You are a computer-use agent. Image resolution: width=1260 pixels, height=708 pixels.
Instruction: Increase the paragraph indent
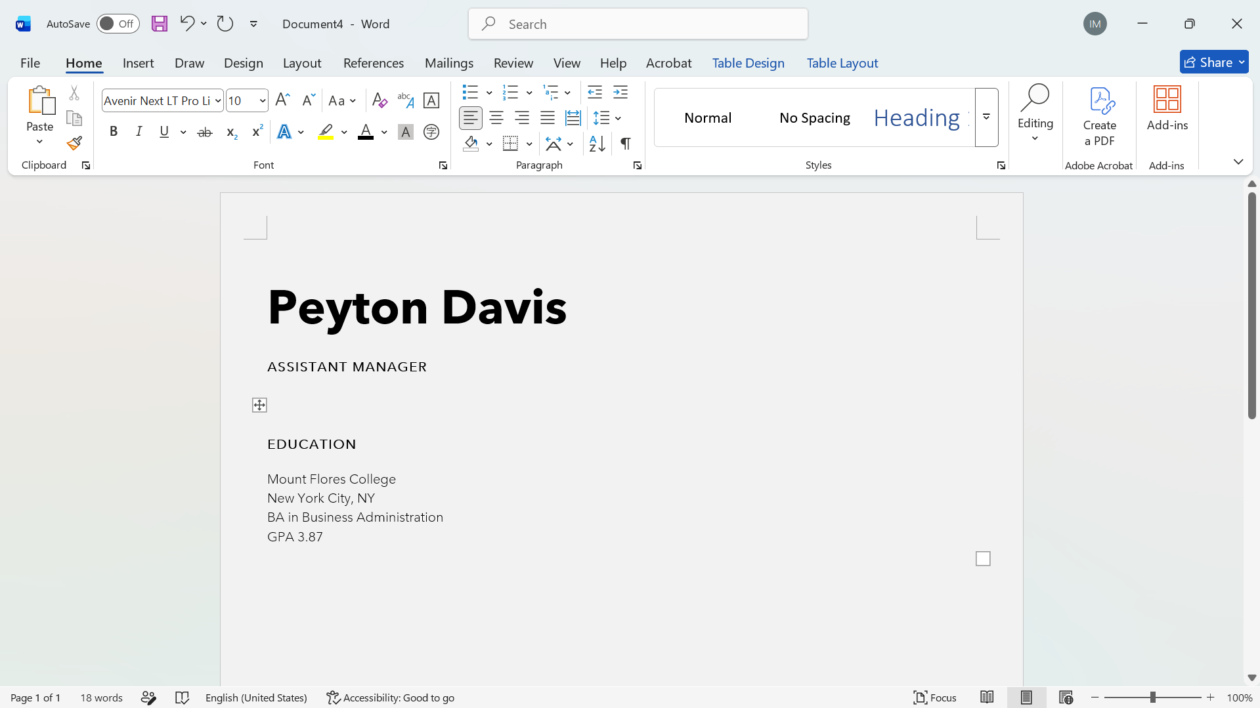(620, 92)
